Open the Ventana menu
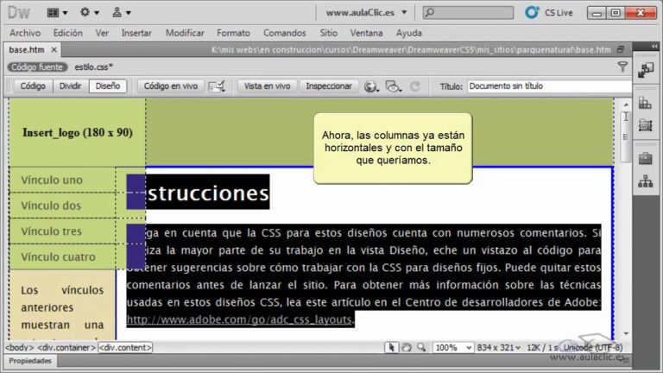Screen dimensions: 663x373 pos(366,33)
